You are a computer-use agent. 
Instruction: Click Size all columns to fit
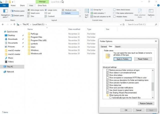pos(100,16)
